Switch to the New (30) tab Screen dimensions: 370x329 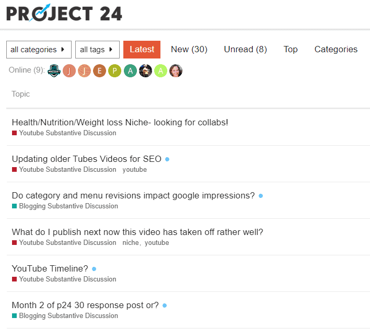pyautogui.click(x=189, y=49)
